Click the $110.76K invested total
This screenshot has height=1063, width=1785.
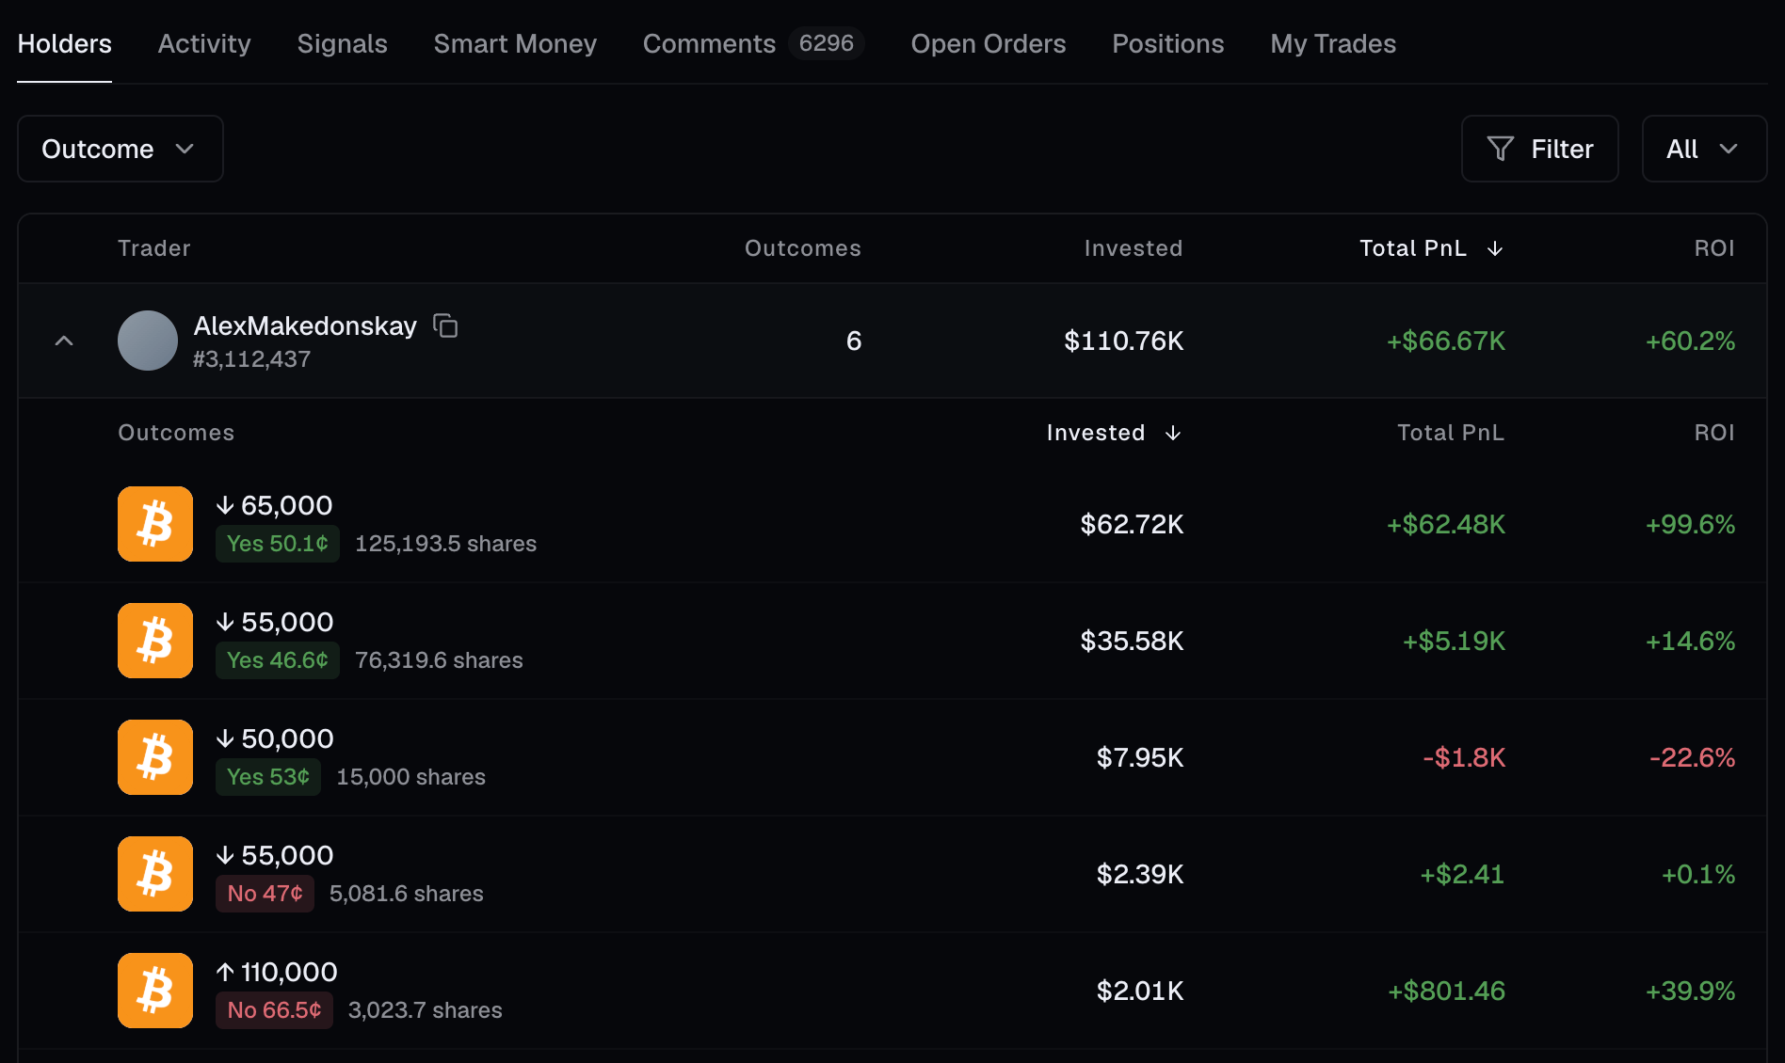coord(1124,341)
